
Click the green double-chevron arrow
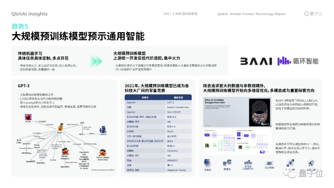pyautogui.click(x=96, y=61)
